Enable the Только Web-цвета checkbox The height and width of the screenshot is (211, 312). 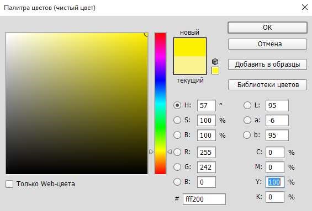(x=9, y=184)
